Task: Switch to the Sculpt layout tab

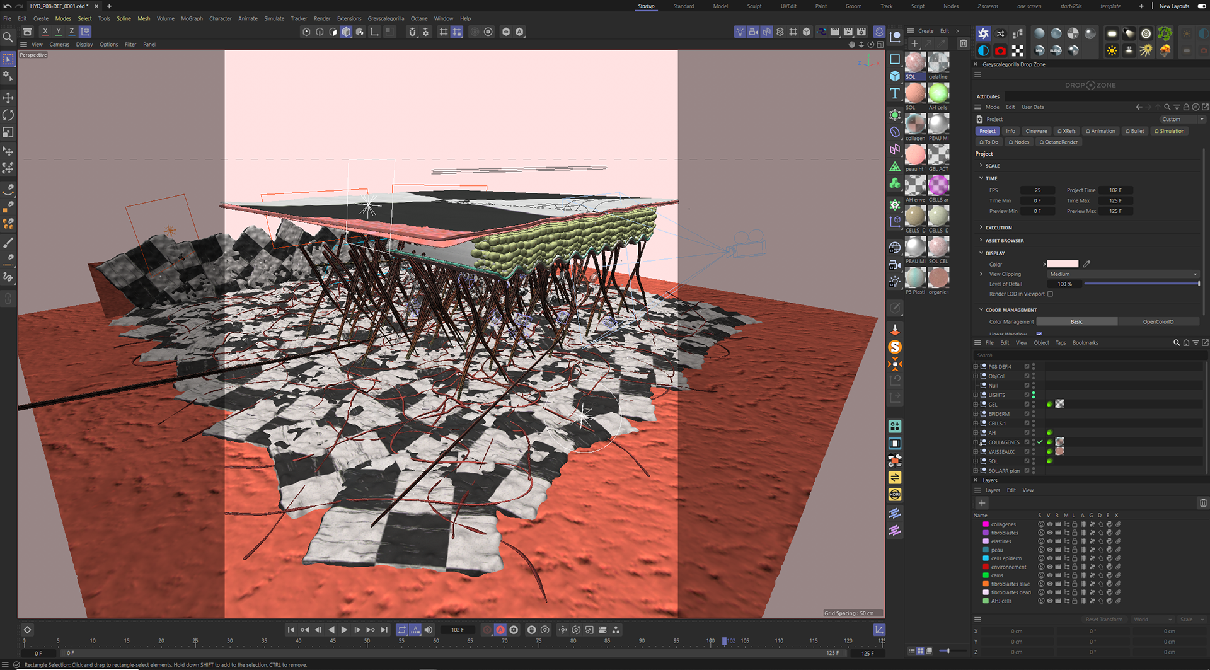Action: (x=754, y=6)
